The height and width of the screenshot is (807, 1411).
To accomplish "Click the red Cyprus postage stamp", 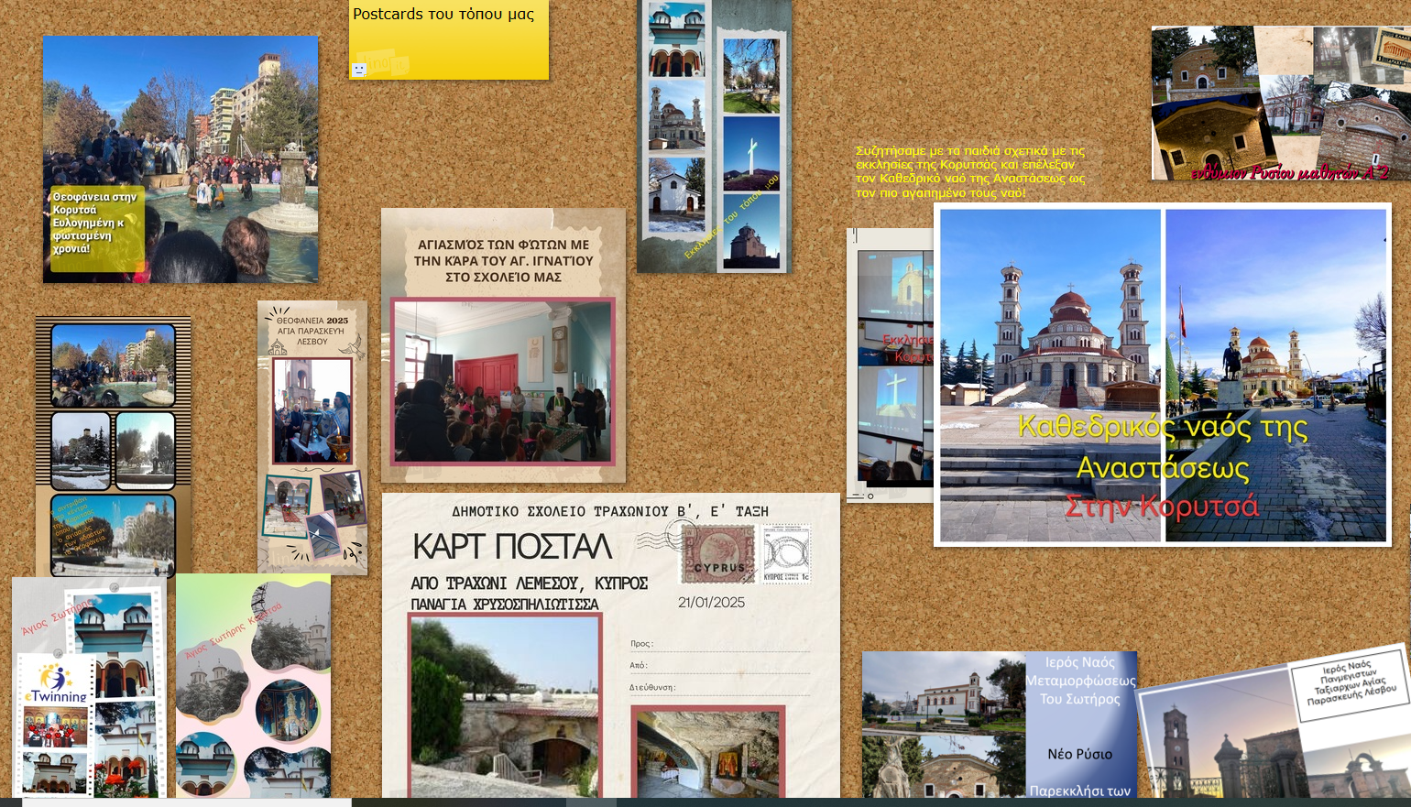I will 718,554.
